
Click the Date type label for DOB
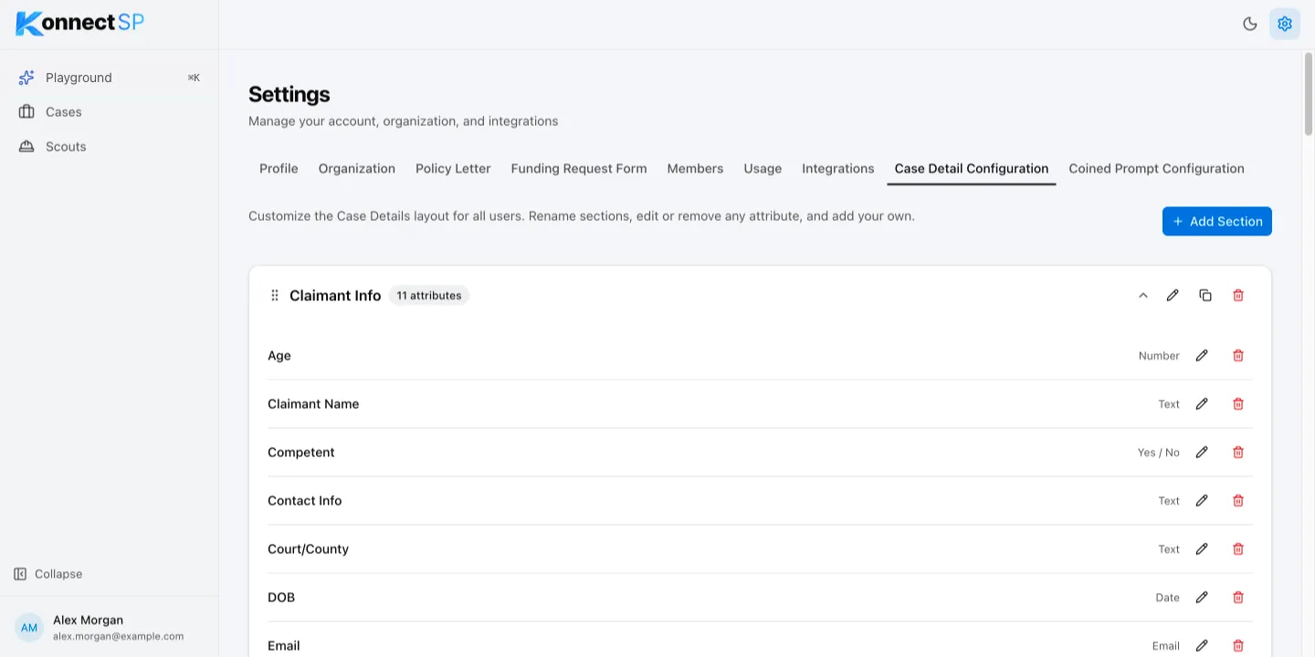click(x=1167, y=598)
